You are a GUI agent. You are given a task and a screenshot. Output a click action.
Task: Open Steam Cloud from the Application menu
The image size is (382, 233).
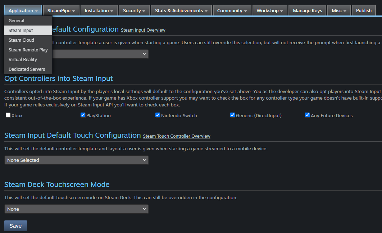(x=28, y=40)
